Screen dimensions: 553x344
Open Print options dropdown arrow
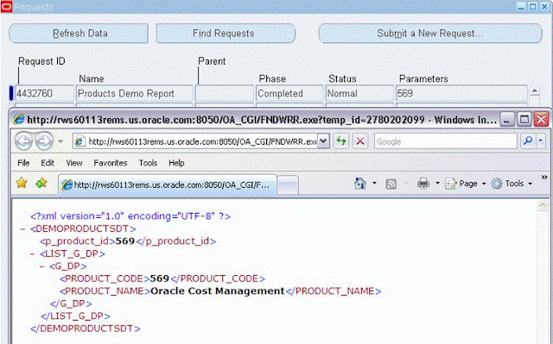pyautogui.click(x=437, y=184)
